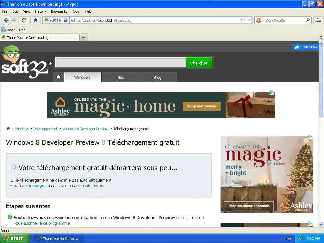This screenshot has height=243, width=324.
Task: Click the breadcrumb home icon
Action: [8, 128]
